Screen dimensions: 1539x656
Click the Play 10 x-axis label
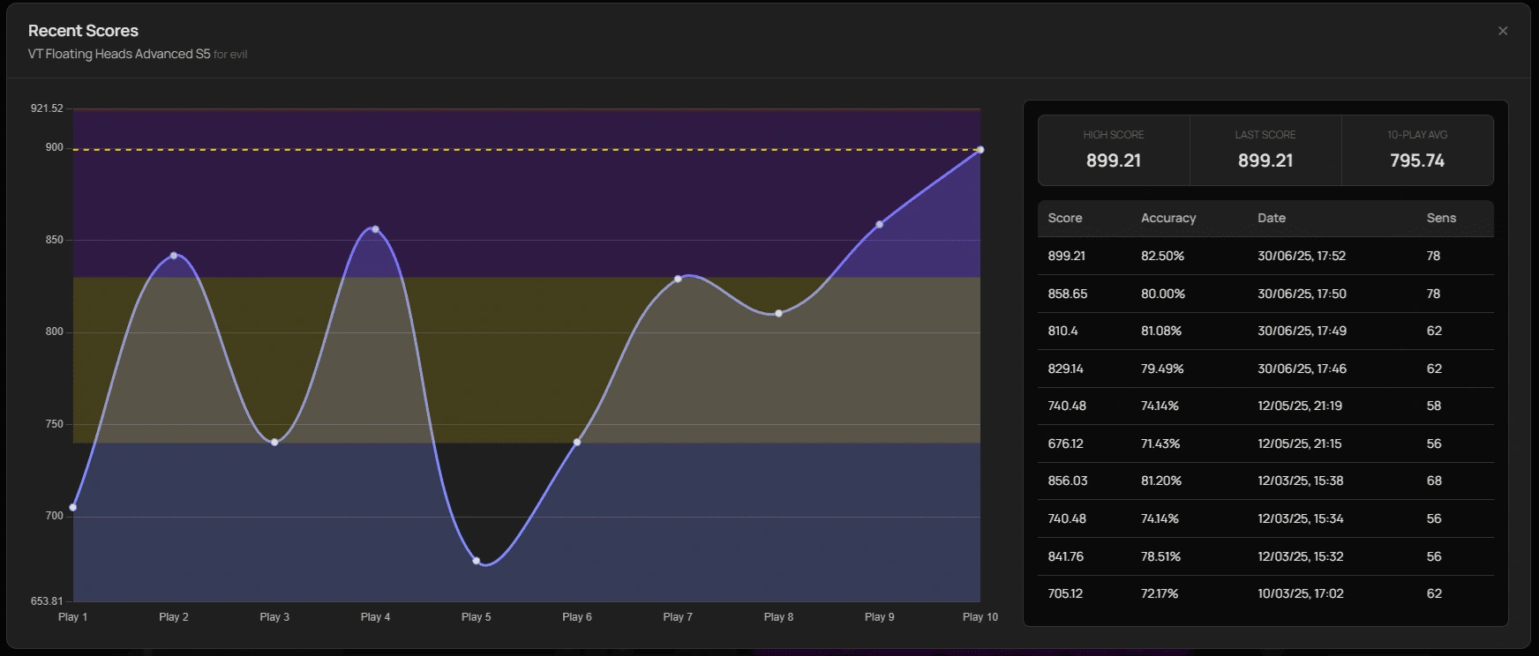pyautogui.click(x=980, y=617)
